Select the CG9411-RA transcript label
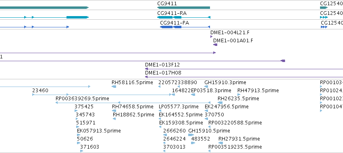343x153 pixels. 172,13
